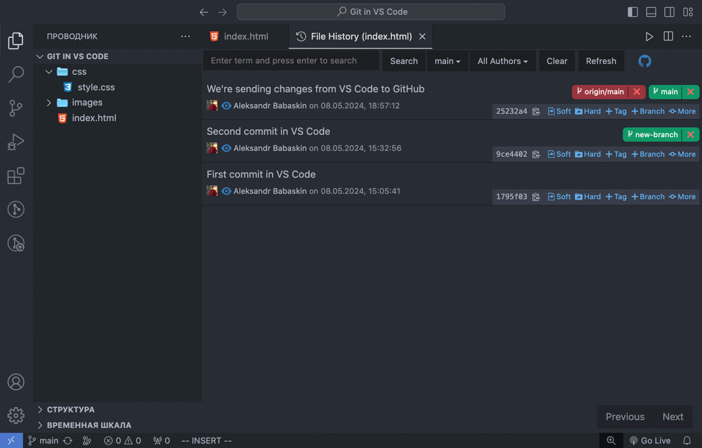
Task: Open the All Authors dropdown
Action: (502, 61)
